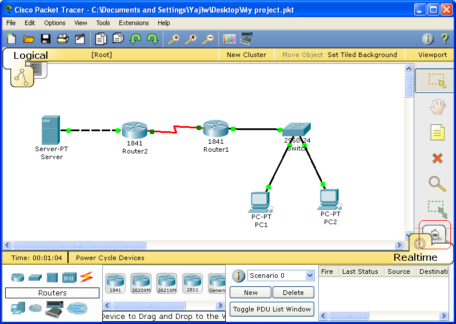
Task: Select PC1 in the workspace
Action: coord(261,202)
